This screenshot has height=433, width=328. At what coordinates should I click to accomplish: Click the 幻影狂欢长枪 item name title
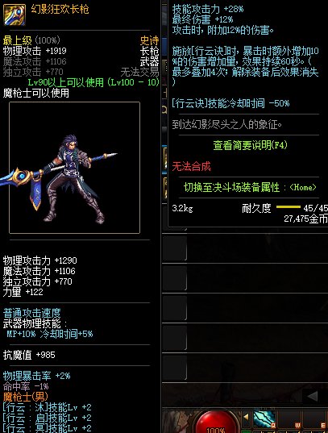pyautogui.click(x=60, y=10)
